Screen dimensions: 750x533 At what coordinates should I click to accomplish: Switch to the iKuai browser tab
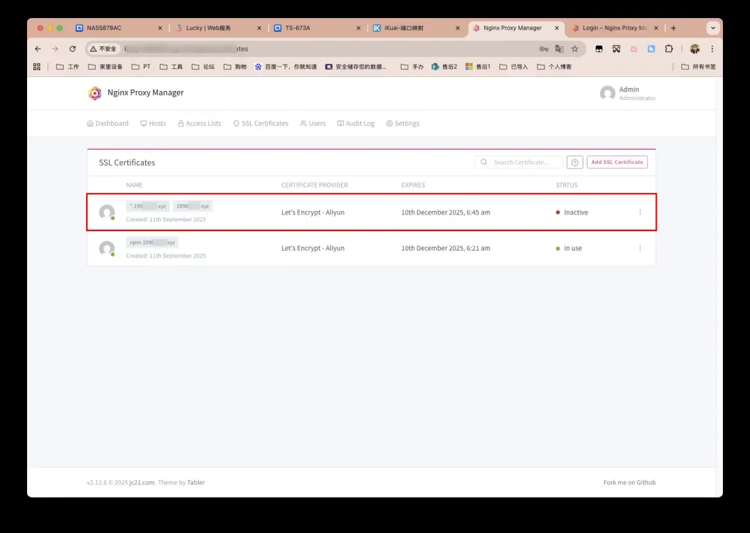point(414,28)
